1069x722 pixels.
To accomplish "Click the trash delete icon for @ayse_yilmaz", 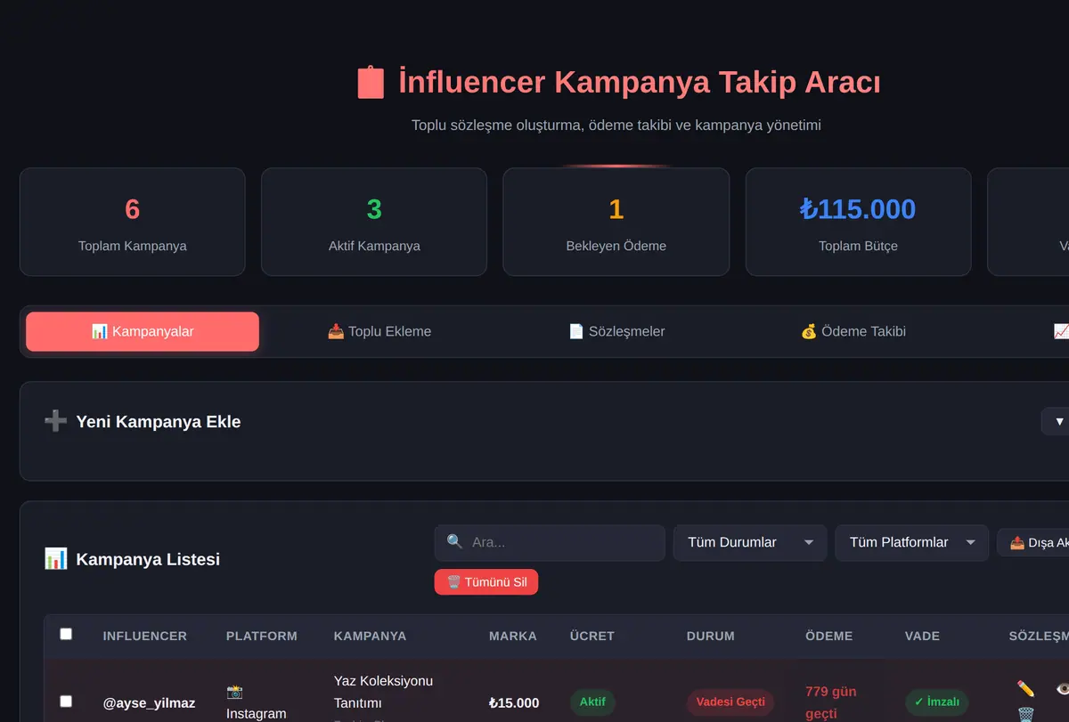I will click(x=1025, y=714).
